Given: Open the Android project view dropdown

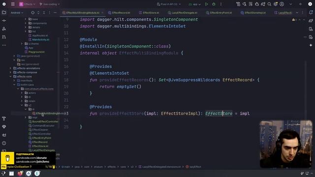Looking at the screenshot, I should [x=17, y=13].
